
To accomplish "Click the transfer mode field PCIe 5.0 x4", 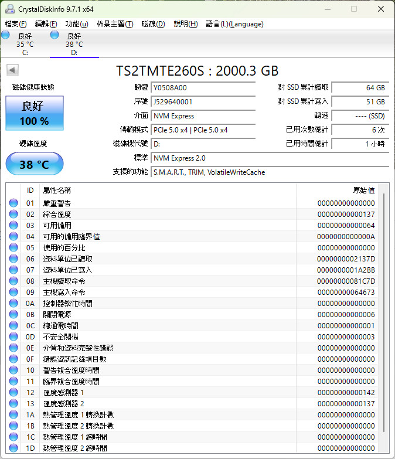I will pos(203,130).
